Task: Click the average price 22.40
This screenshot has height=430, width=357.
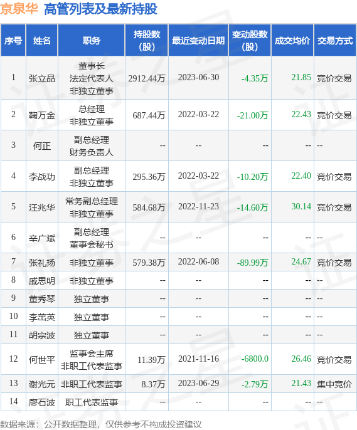Action: 301,176
